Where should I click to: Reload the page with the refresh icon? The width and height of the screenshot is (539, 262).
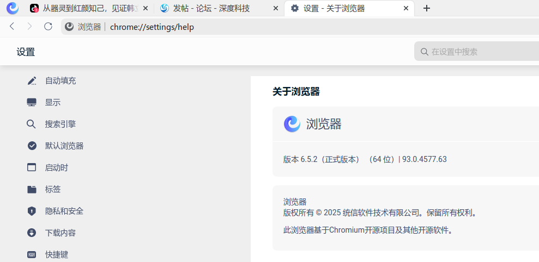[x=48, y=27]
